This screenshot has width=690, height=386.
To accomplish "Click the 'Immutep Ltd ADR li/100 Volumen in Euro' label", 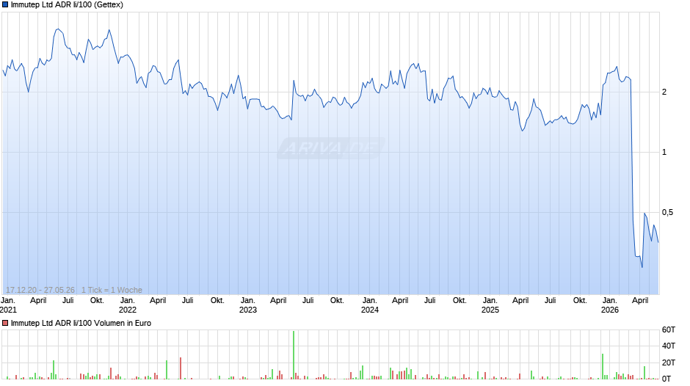I will [81, 323].
